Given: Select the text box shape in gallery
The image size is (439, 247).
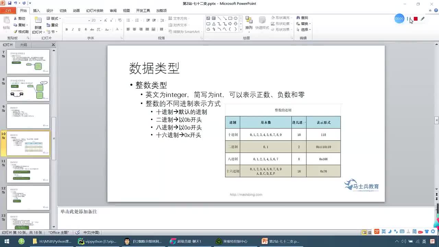Looking at the screenshot, I should click(x=208, y=18).
